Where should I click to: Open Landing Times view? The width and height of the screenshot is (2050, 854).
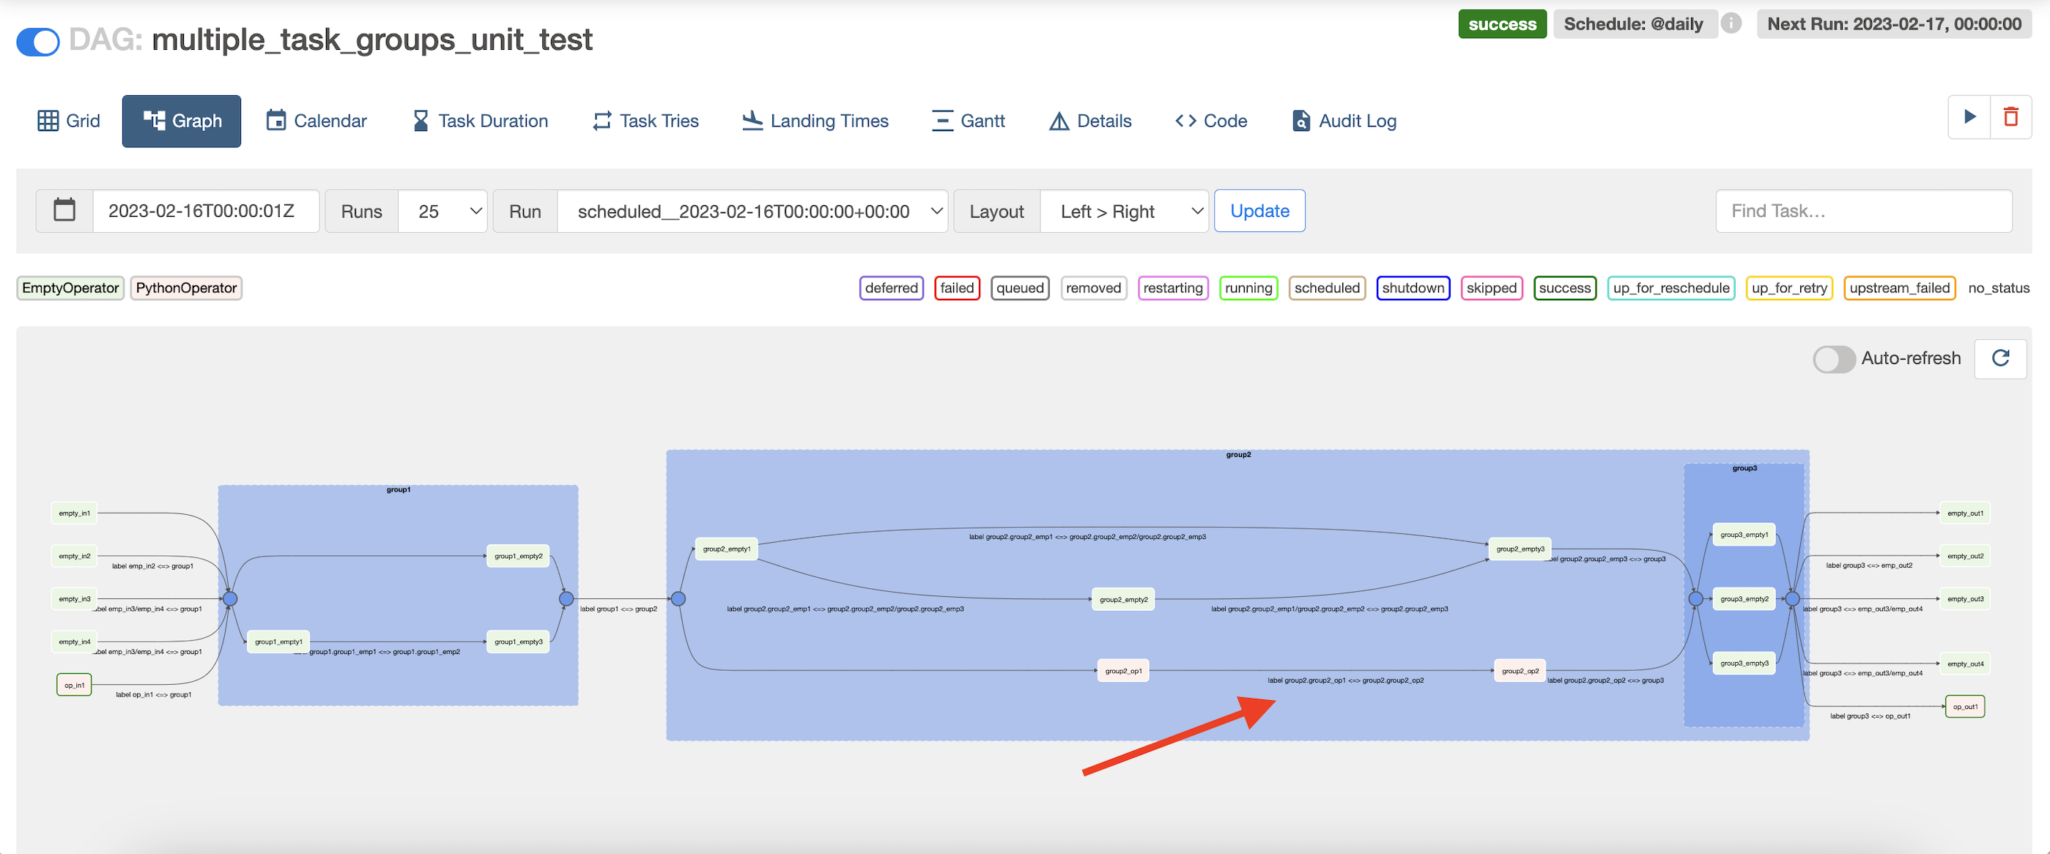click(815, 121)
